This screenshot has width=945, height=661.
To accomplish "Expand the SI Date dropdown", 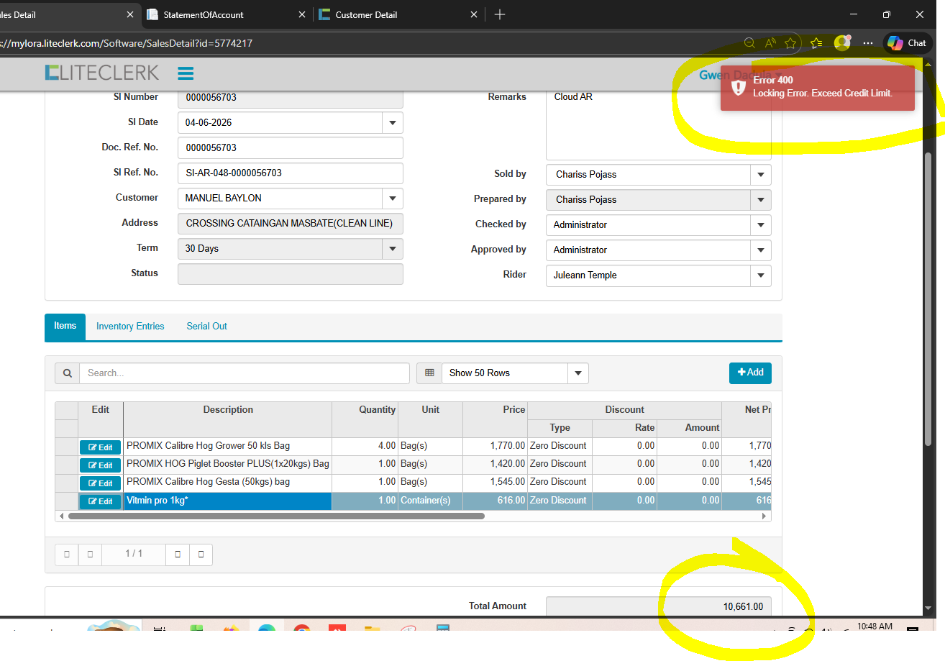I will pyautogui.click(x=392, y=123).
